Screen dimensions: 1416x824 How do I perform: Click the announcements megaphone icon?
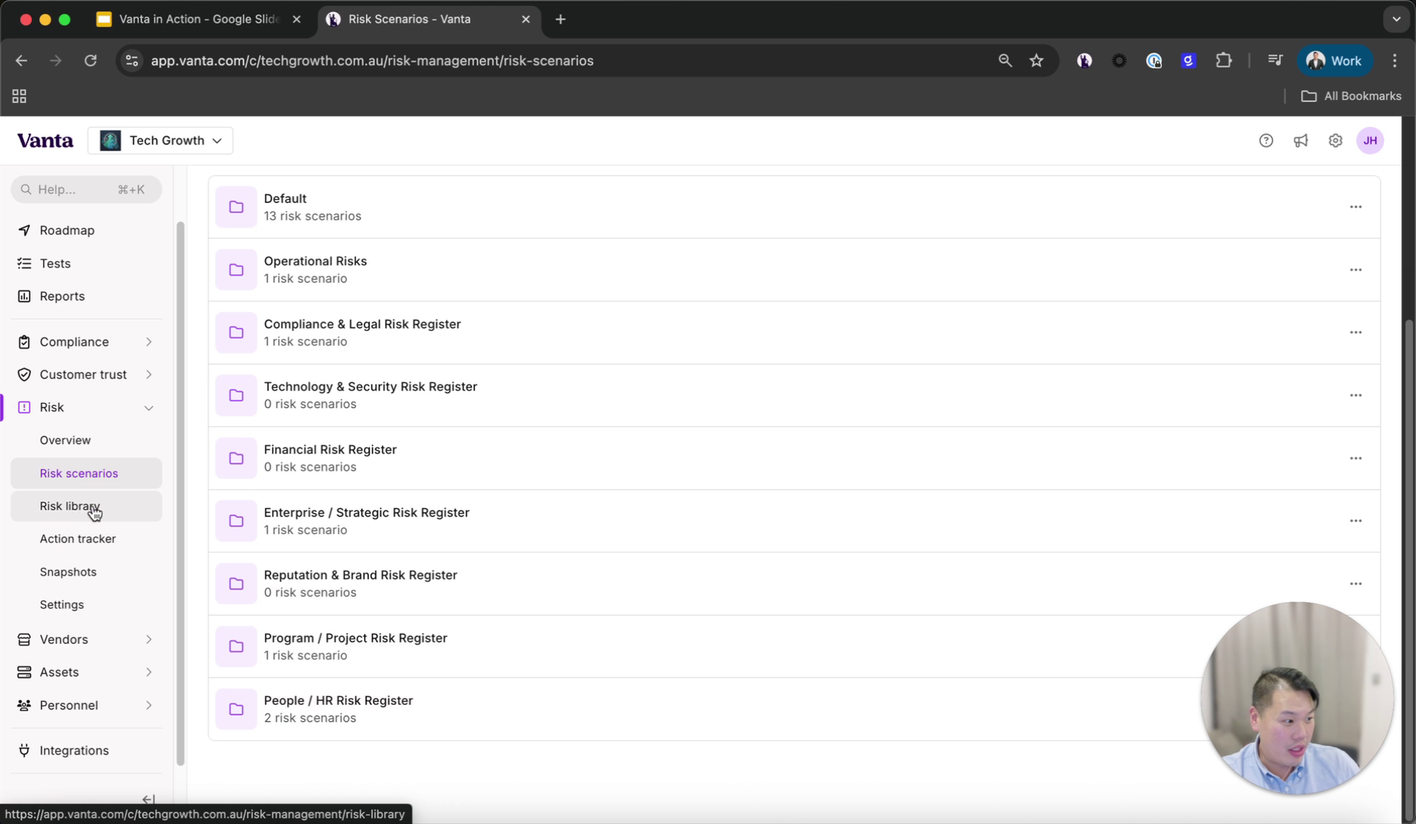1301,140
